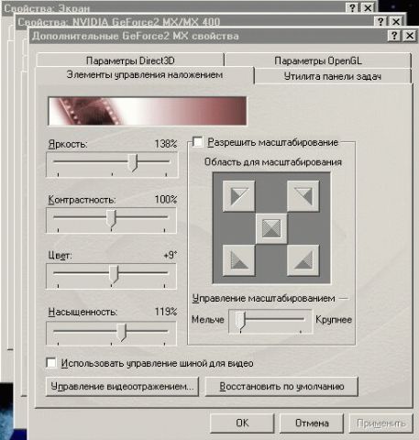Confirm with OK button

242,423
